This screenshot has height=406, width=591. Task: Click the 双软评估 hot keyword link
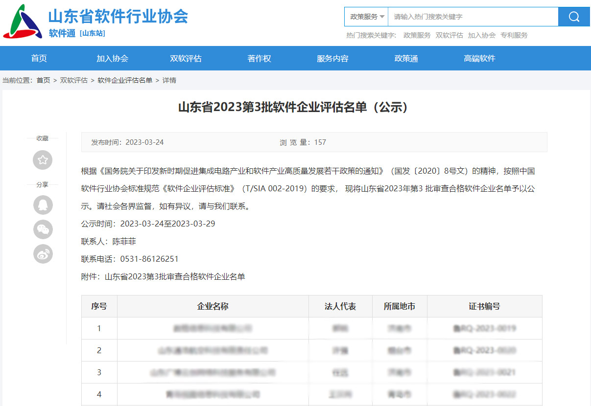[449, 35]
